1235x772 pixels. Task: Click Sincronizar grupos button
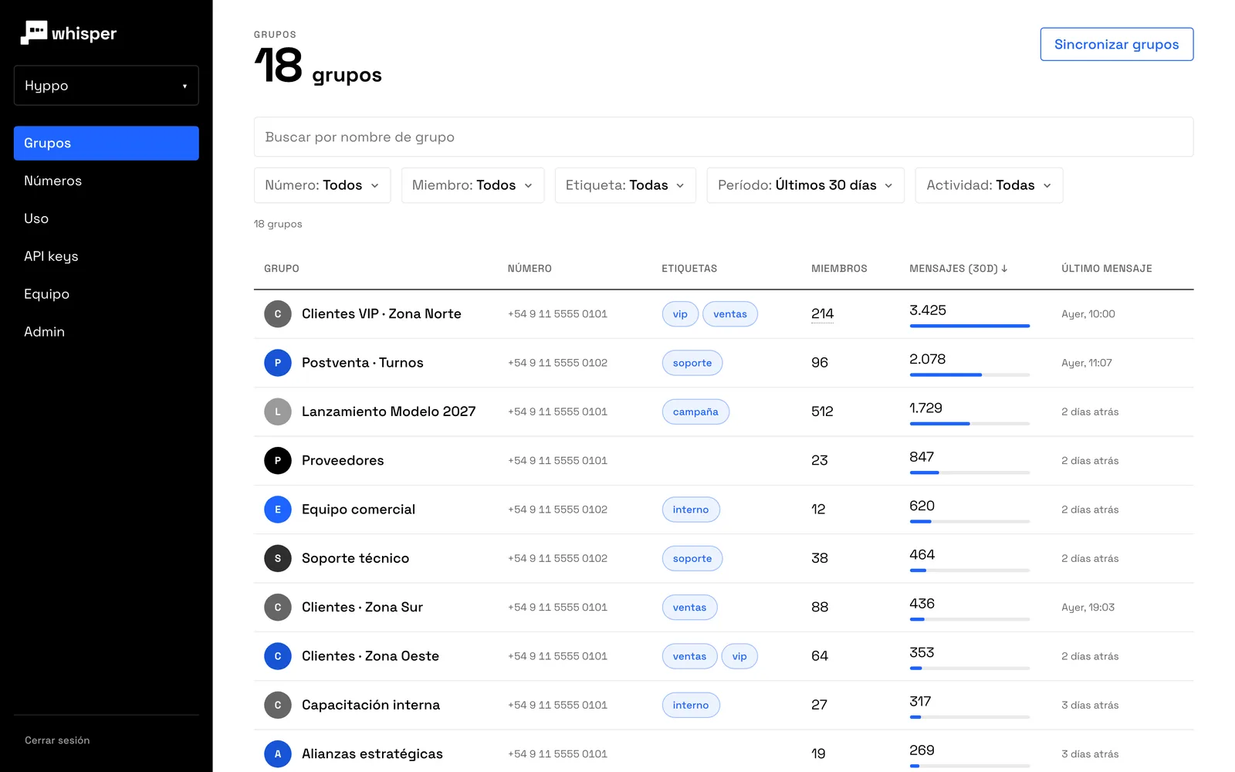tap(1116, 44)
